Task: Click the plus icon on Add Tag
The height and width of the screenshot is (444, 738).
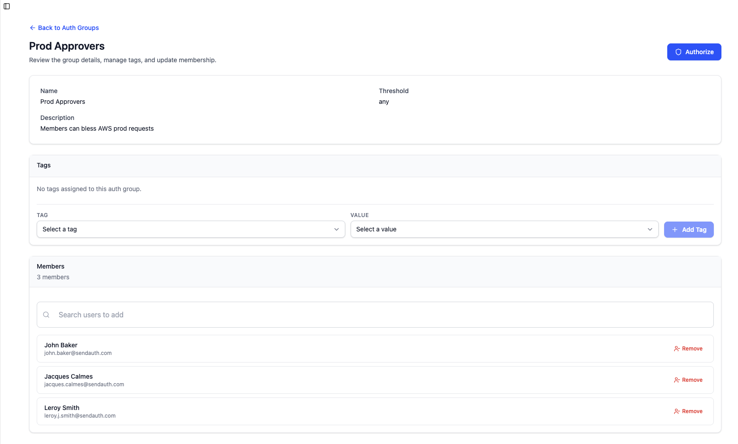Action: click(x=675, y=230)
